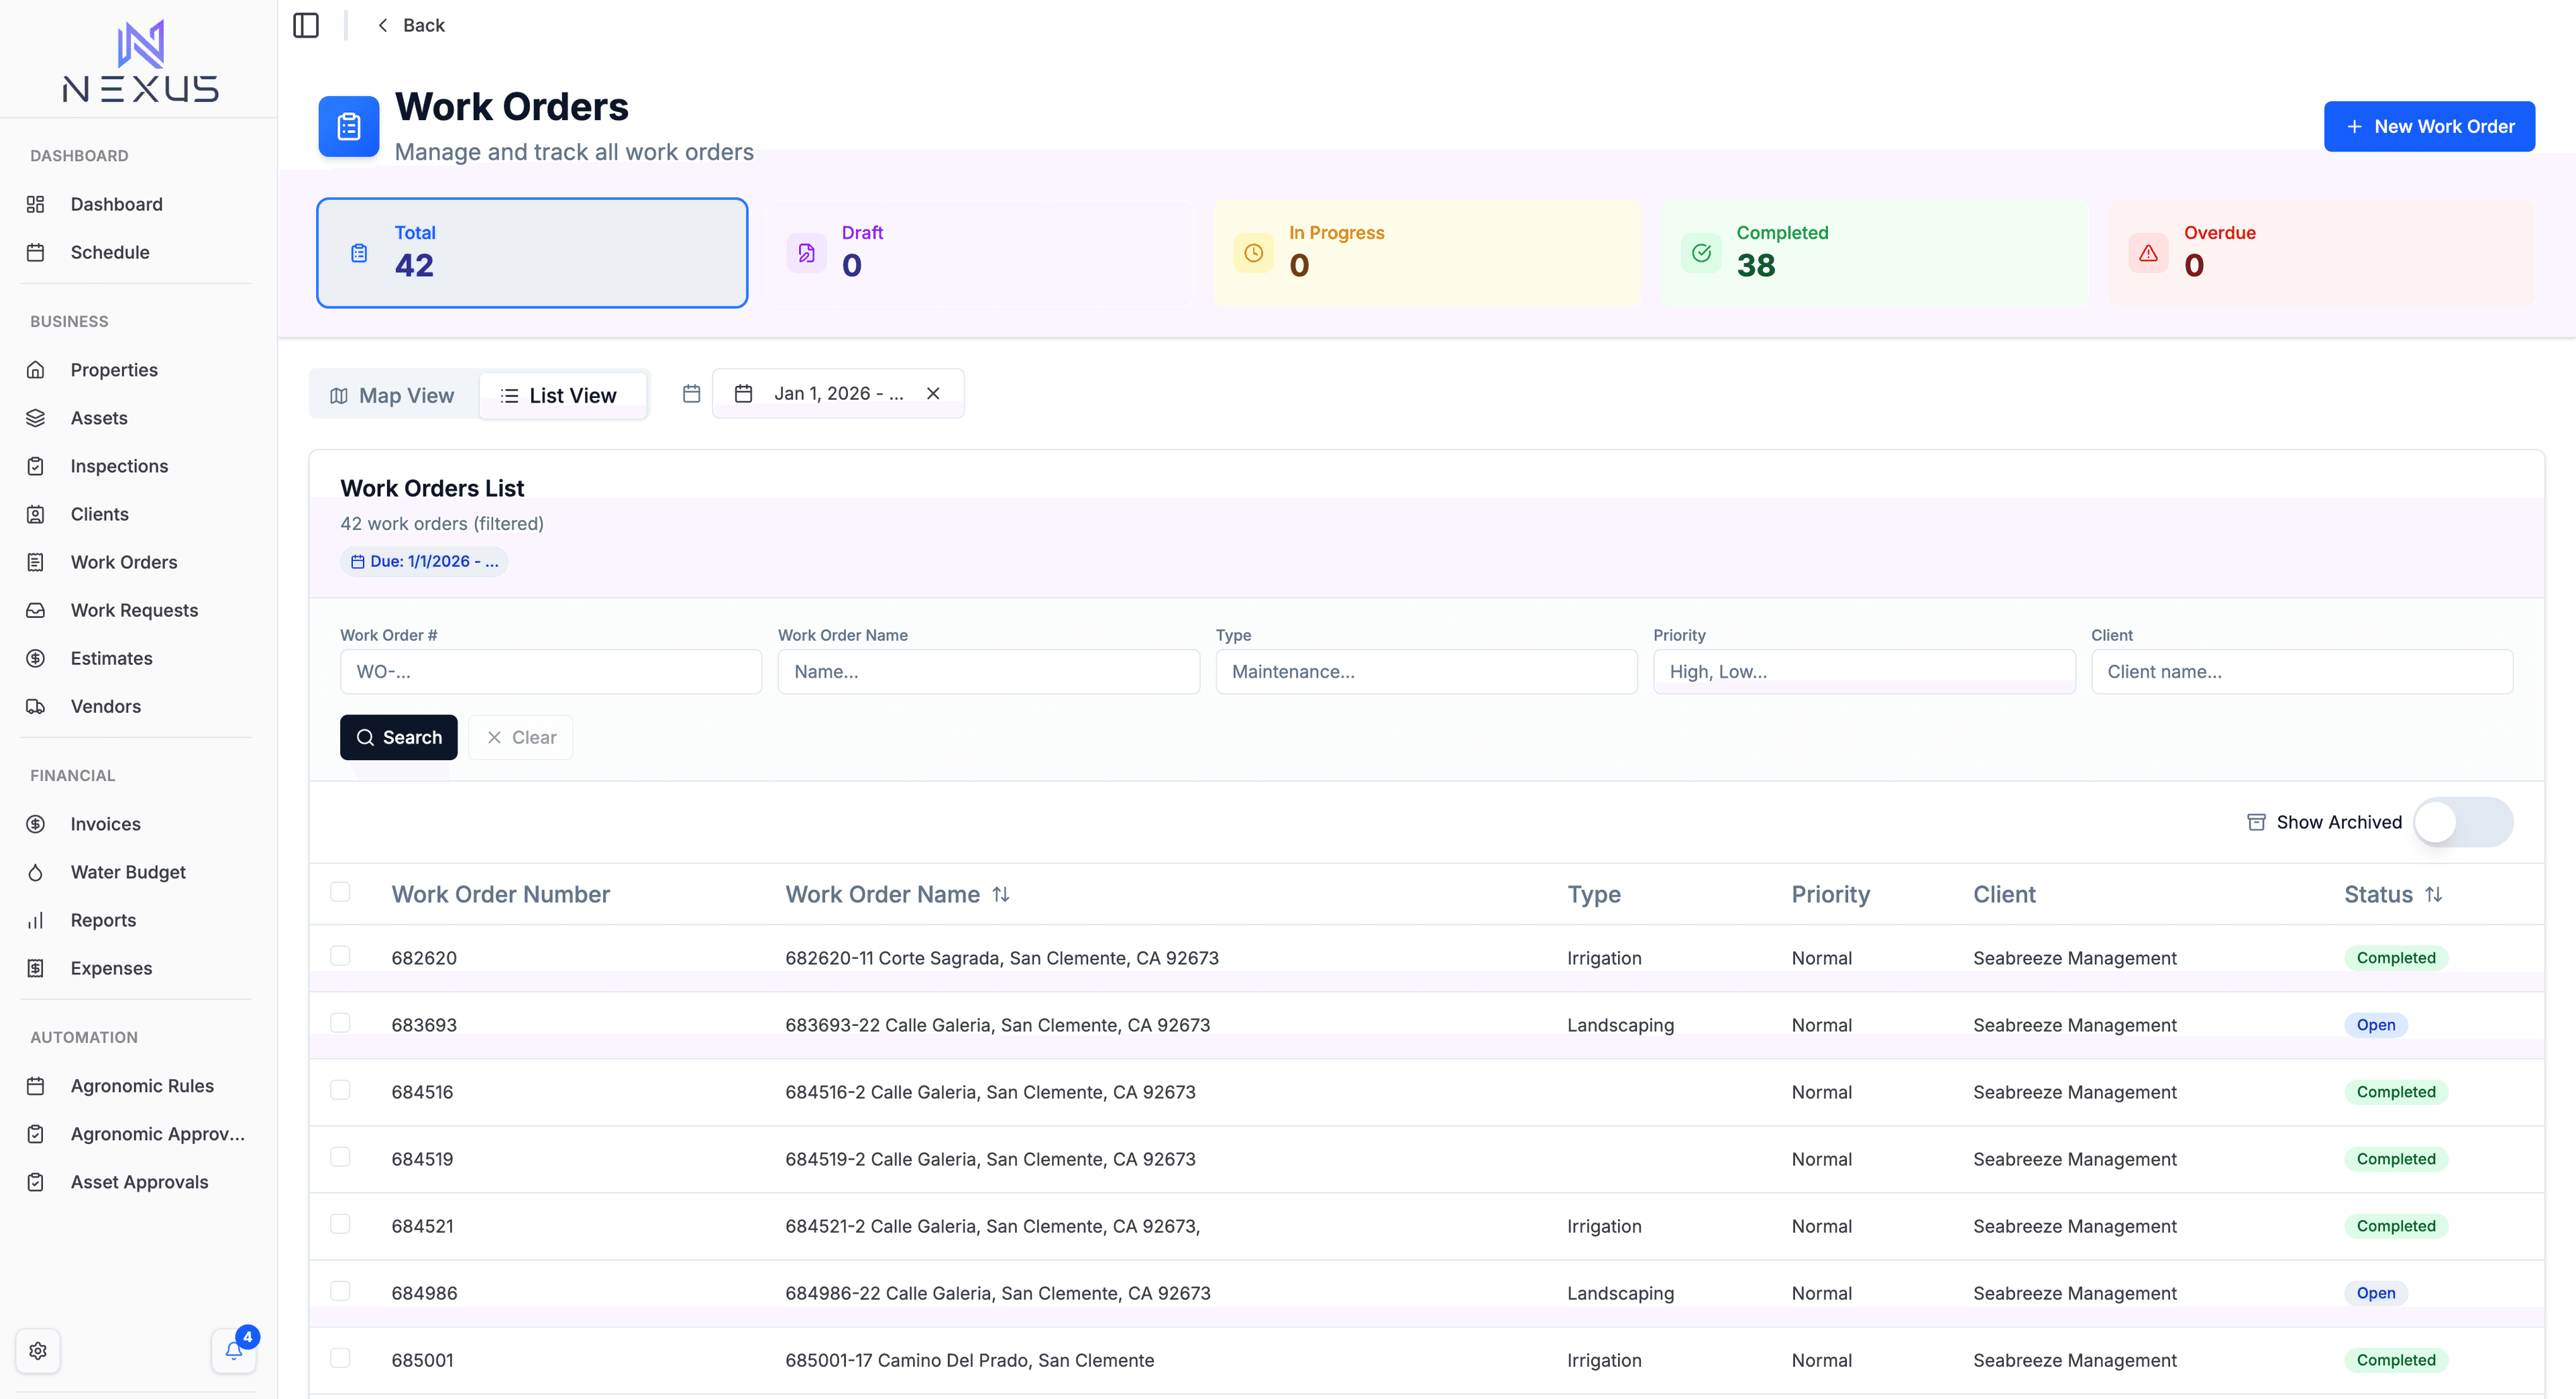
Task: Sort by Work Order Name arrows
Action: click(1001, 895)
